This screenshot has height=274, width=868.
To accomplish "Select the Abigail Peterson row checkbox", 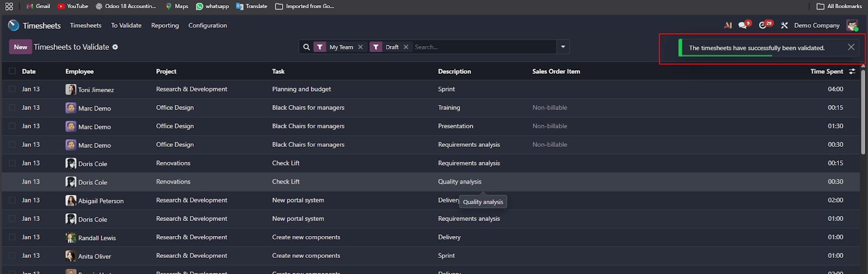I will (x=12, y=200).
